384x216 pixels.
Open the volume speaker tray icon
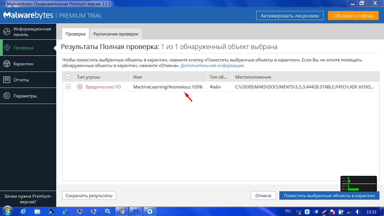point(358,211)
